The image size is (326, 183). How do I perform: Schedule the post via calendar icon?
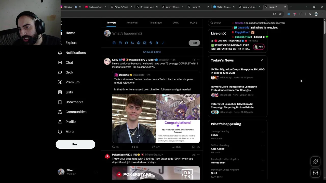[145, 43]
